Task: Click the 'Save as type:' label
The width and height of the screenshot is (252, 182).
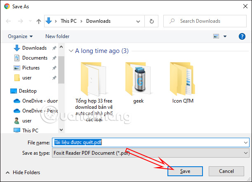Action: (36, 153)
